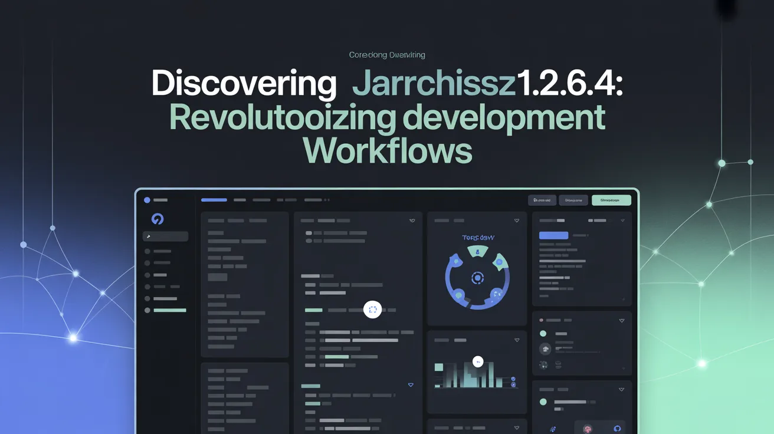Click the paw-print icon beside the Octocat button
774x434 pixels.
[x=553, y=429]
